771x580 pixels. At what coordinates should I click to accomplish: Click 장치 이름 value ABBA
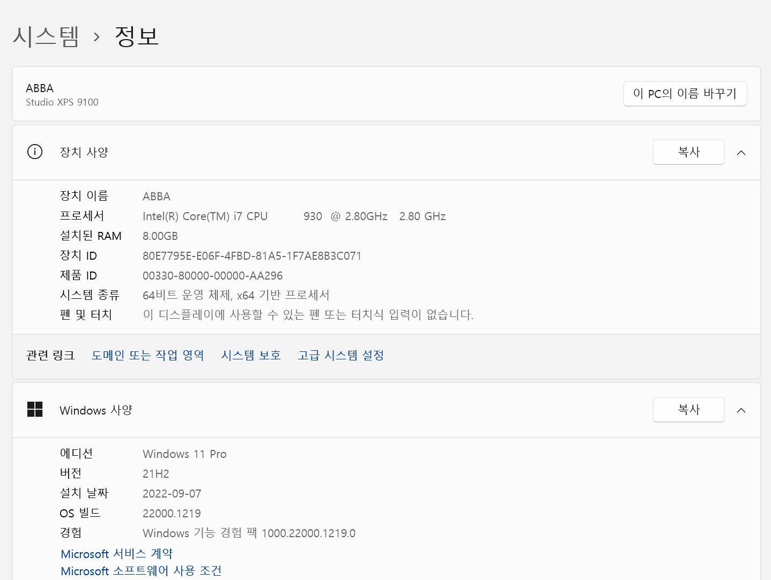tap(157, 197)
